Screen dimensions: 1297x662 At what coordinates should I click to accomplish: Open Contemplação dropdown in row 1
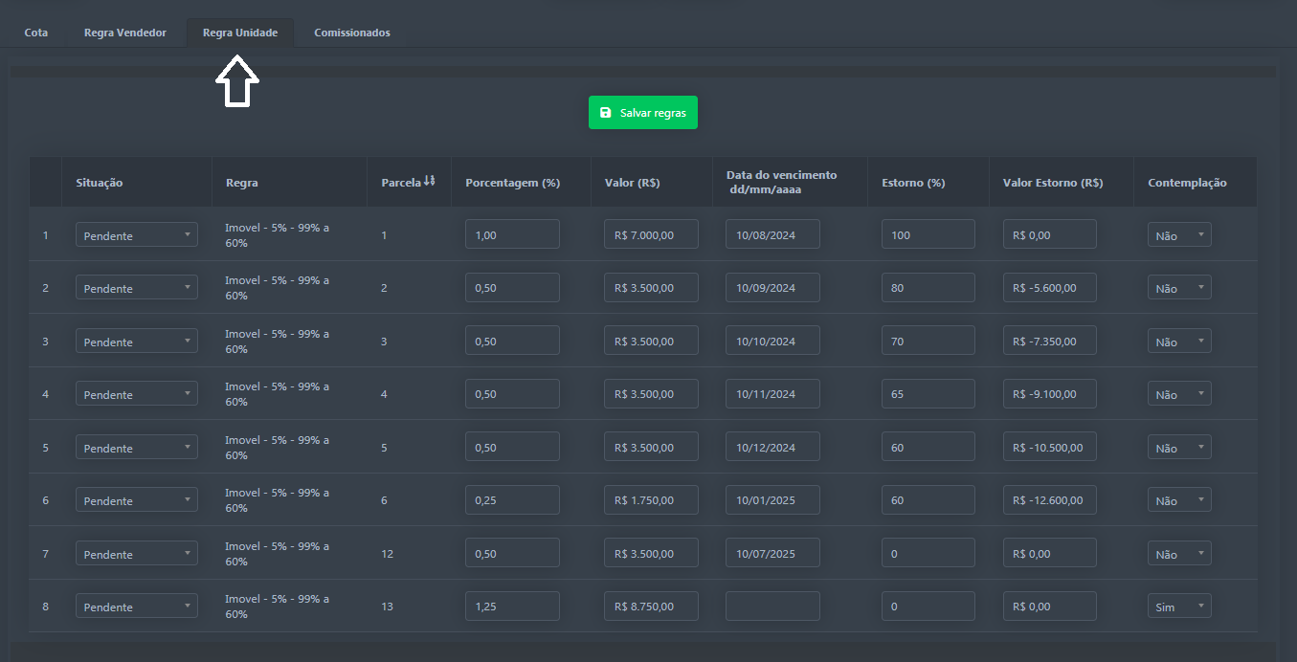coord(1179,234)
